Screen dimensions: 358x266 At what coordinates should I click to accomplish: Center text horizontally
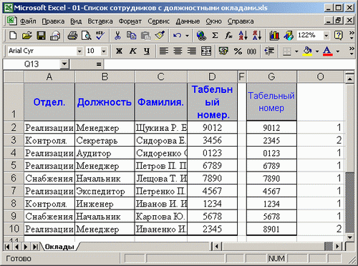[178, 51]
